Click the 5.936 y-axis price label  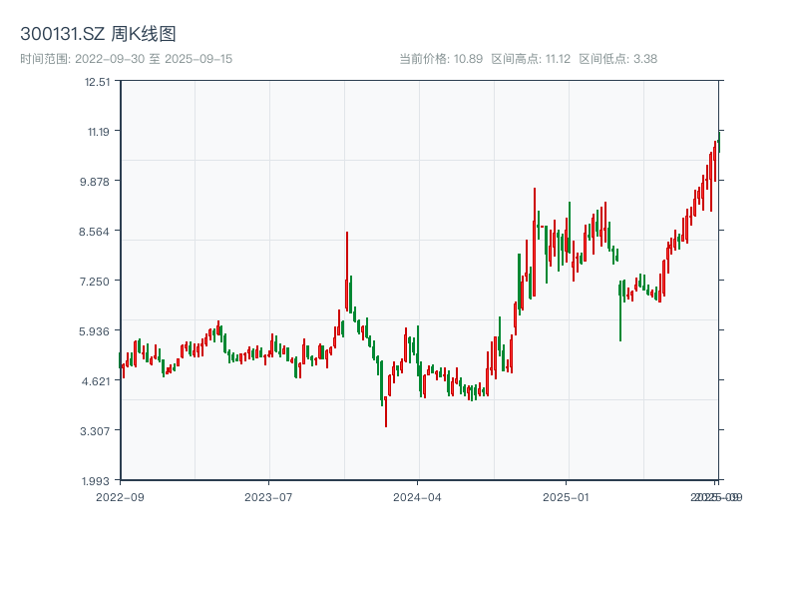tap(97, 330)
